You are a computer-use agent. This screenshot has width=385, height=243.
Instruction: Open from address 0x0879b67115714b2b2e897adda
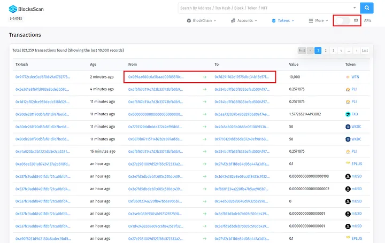[155, 139]
